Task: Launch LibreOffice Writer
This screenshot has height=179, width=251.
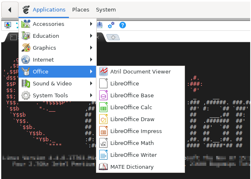Action: 140,155
